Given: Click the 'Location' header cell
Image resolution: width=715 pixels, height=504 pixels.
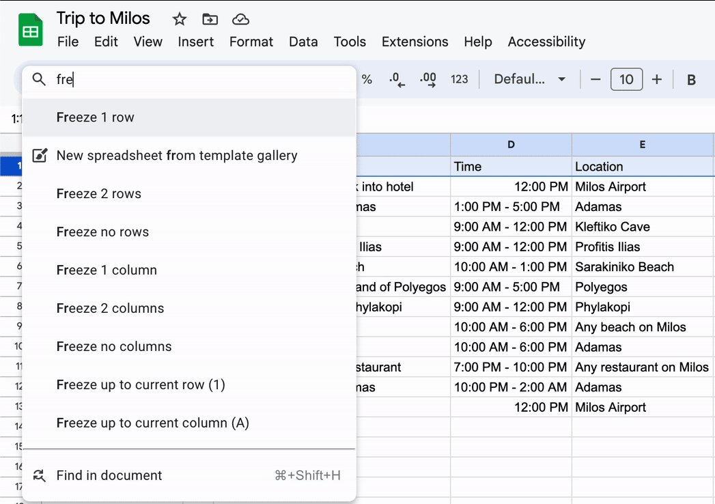Looking at the screenshot, I should point(643,167).
